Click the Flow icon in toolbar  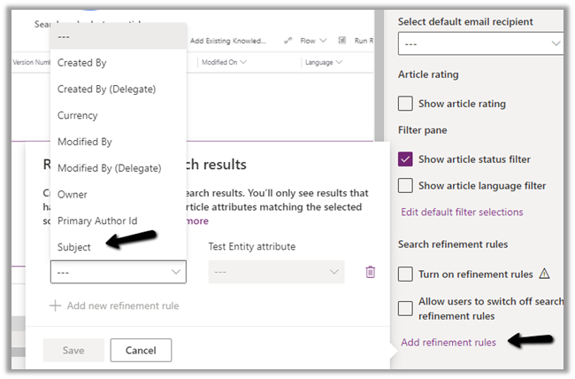[288, 41]
